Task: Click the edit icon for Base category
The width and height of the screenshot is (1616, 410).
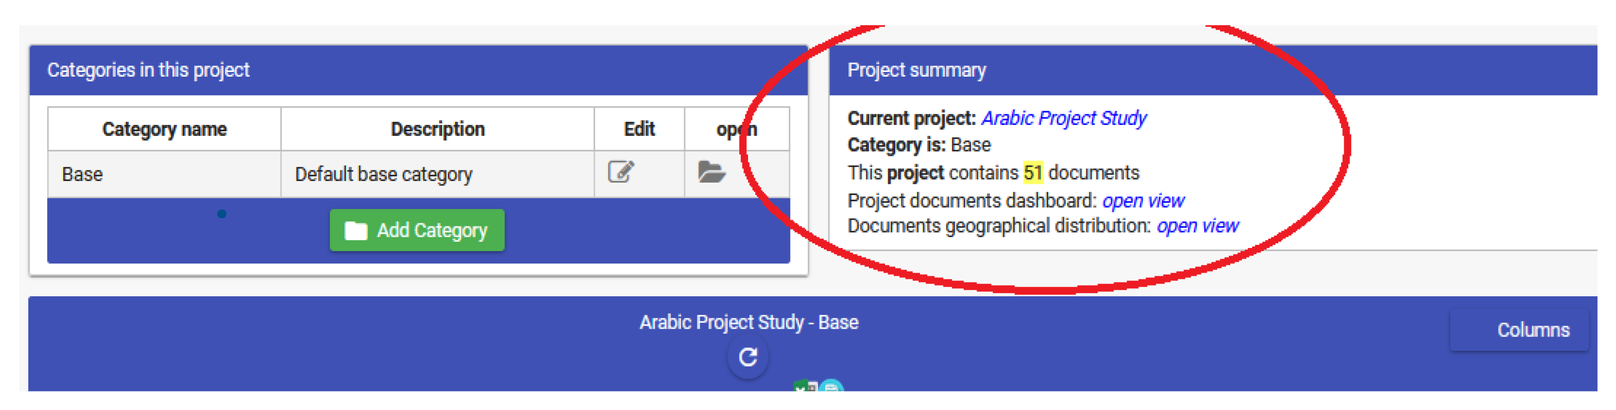Action: [620, 172]
